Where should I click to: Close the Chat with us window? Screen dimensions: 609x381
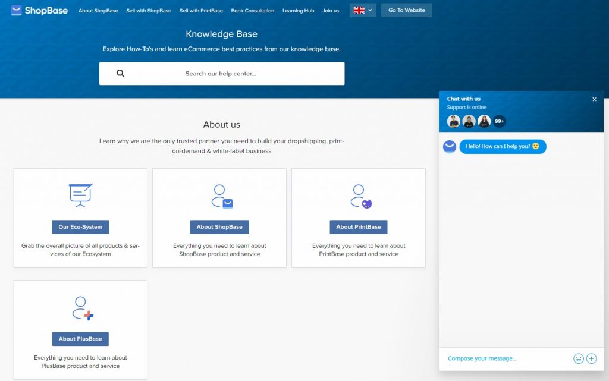(594, 99)
